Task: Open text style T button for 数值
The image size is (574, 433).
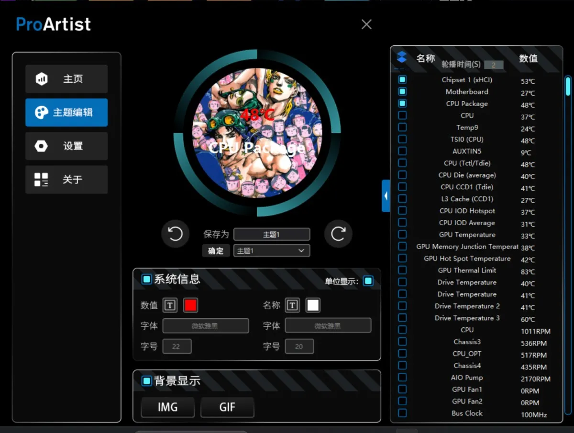Action: click(170, 305)
